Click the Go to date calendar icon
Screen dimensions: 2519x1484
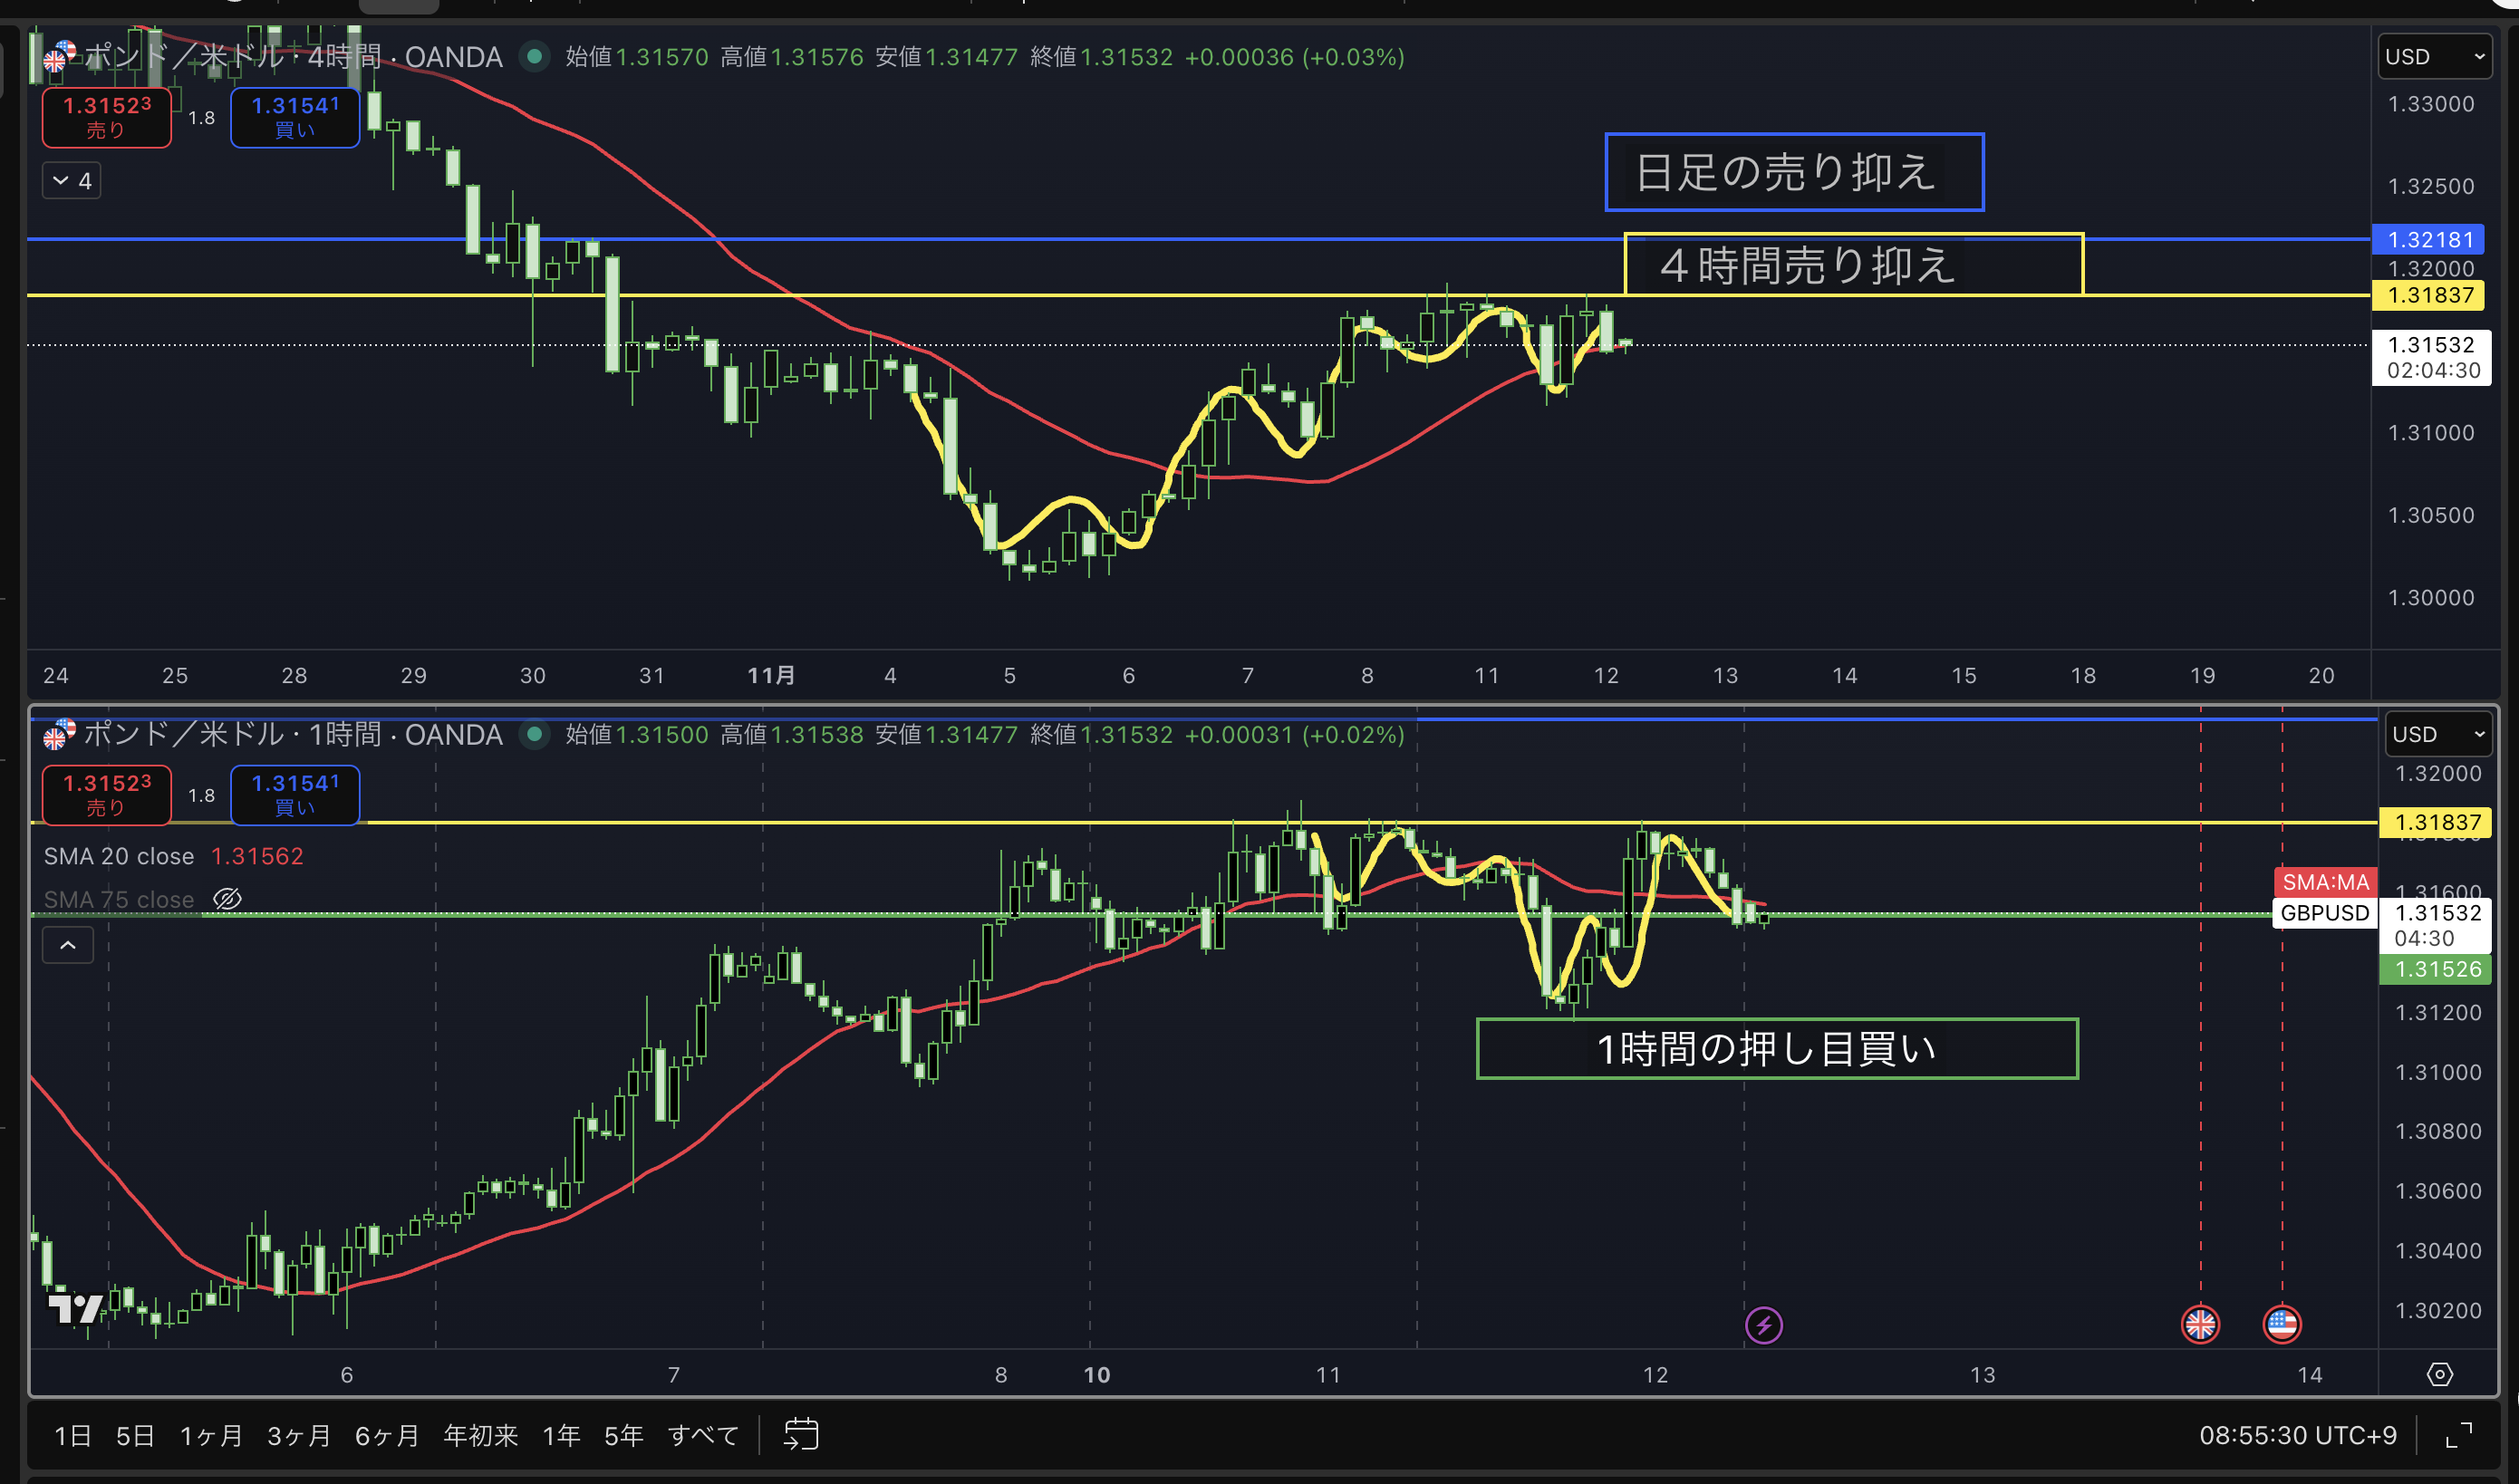(800, 1435)
